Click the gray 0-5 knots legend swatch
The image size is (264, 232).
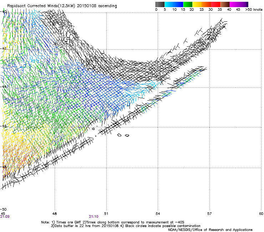160,4
